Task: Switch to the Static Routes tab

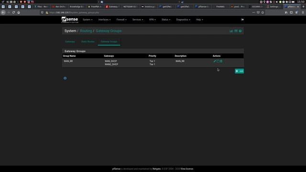Action: [88, 42]
